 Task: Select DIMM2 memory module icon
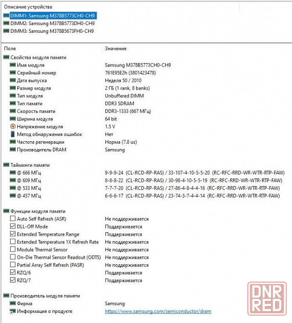click(6, 23)
